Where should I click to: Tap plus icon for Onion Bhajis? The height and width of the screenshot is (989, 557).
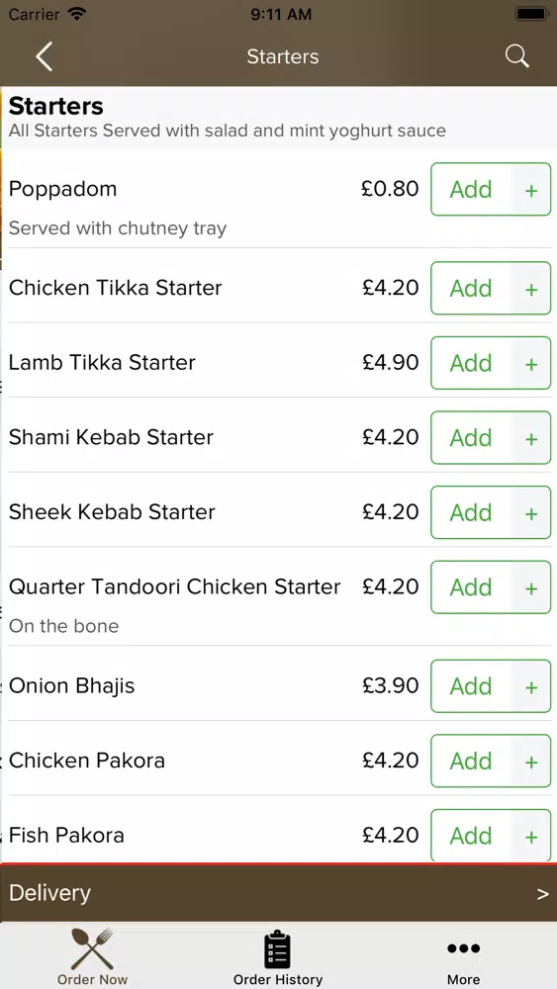(x=531, y=686)
